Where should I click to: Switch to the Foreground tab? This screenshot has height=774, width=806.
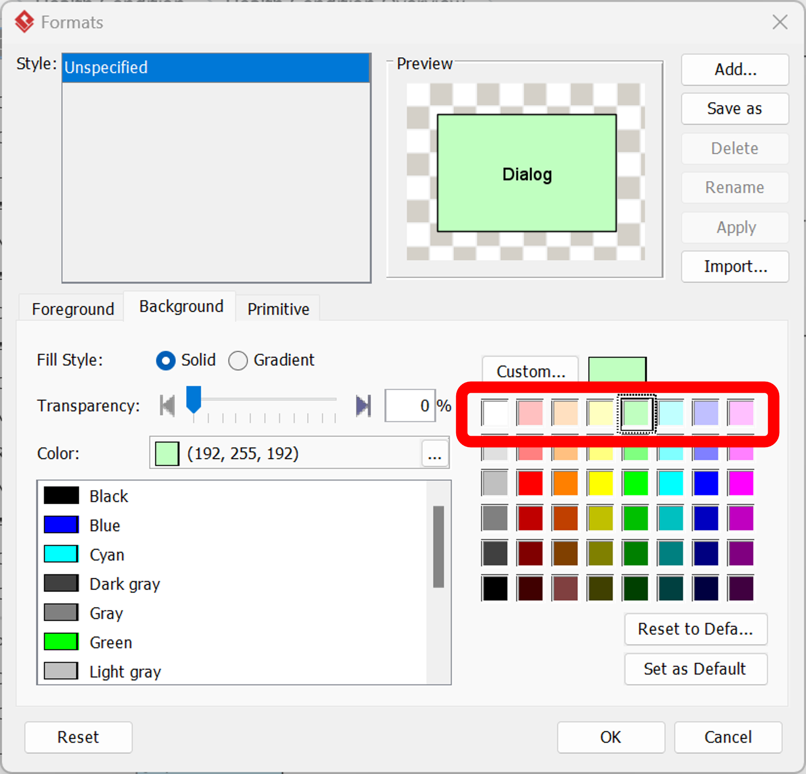tap(73, 308)
